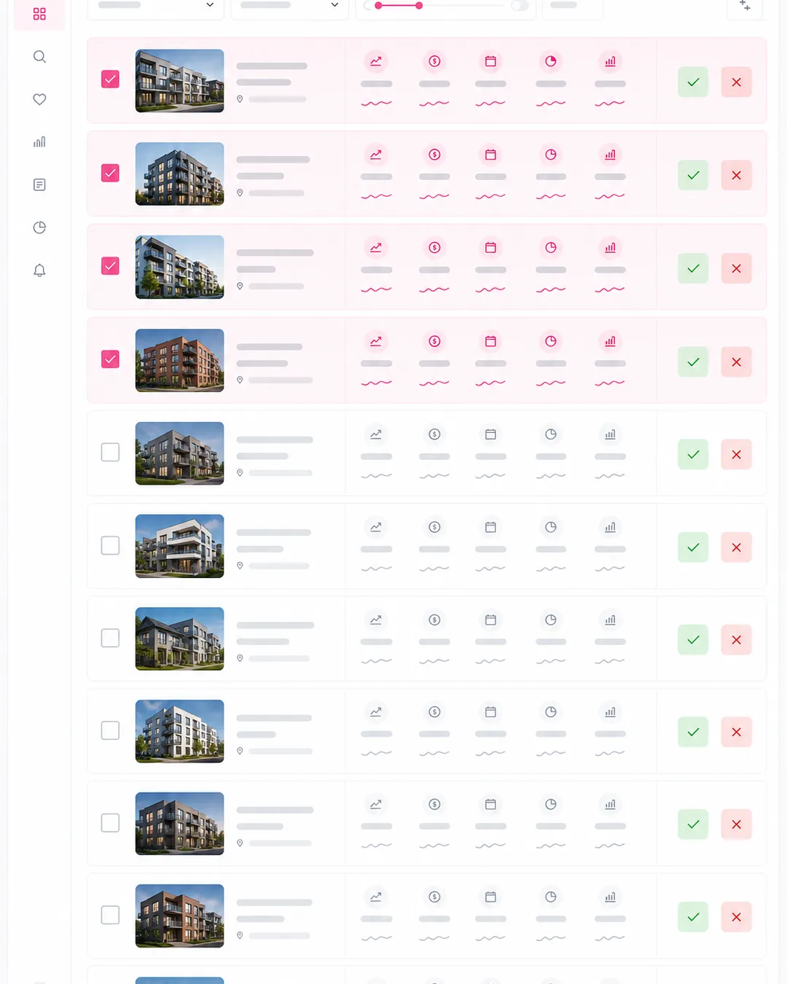This screenshot has height=984, width=787.
Task: Open the ninth listing's building thumbnail
Action: click(179, 824)
